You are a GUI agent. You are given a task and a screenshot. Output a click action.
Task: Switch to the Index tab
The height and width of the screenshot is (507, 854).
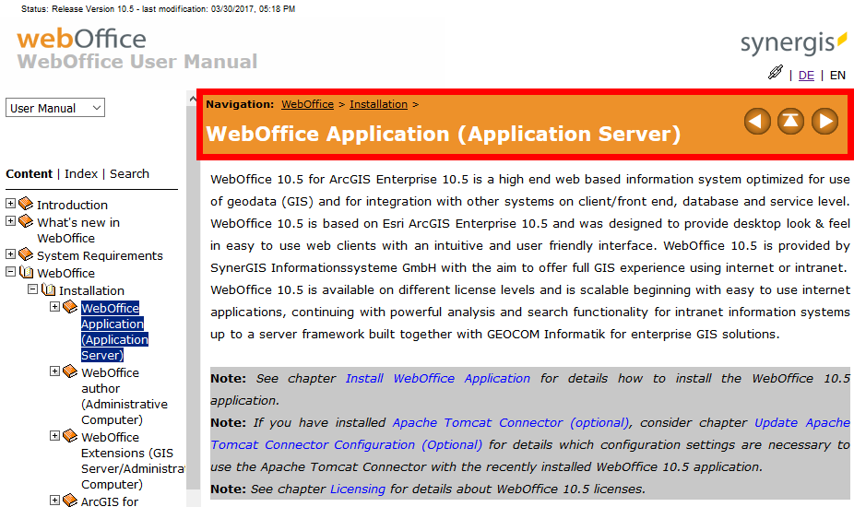81,173
